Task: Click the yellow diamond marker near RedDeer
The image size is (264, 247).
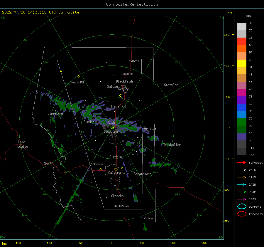Action: coord(121,95)
